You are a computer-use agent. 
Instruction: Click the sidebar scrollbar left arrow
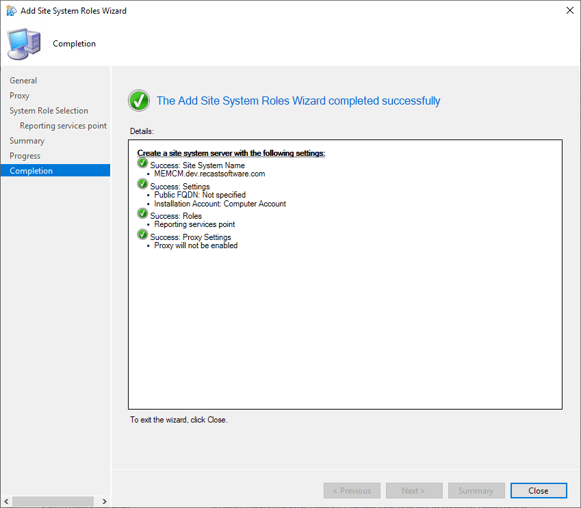5,502
